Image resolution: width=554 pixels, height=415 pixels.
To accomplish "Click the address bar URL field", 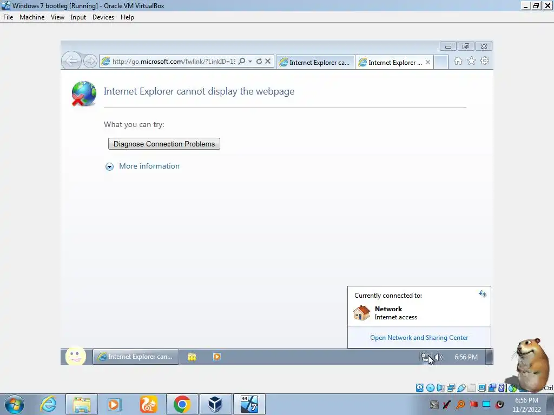I will (x=174, y=62).
